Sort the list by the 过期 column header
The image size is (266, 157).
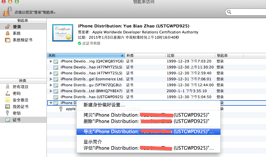[x=190, y=56]
